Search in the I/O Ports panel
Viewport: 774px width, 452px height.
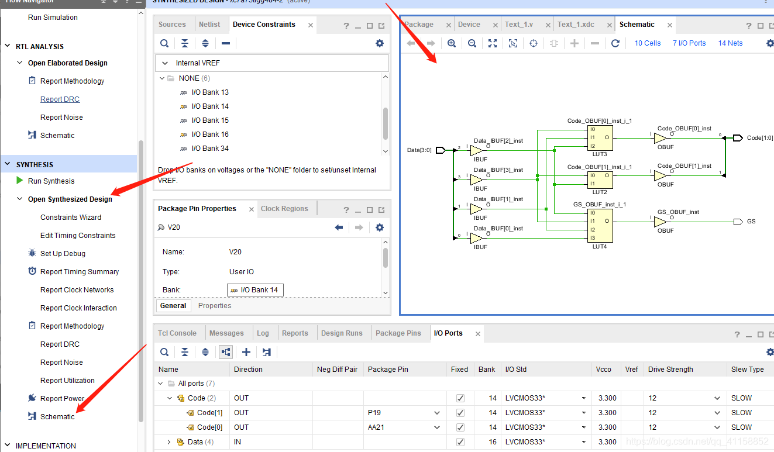pyautogui.click(x=165, y=352)
